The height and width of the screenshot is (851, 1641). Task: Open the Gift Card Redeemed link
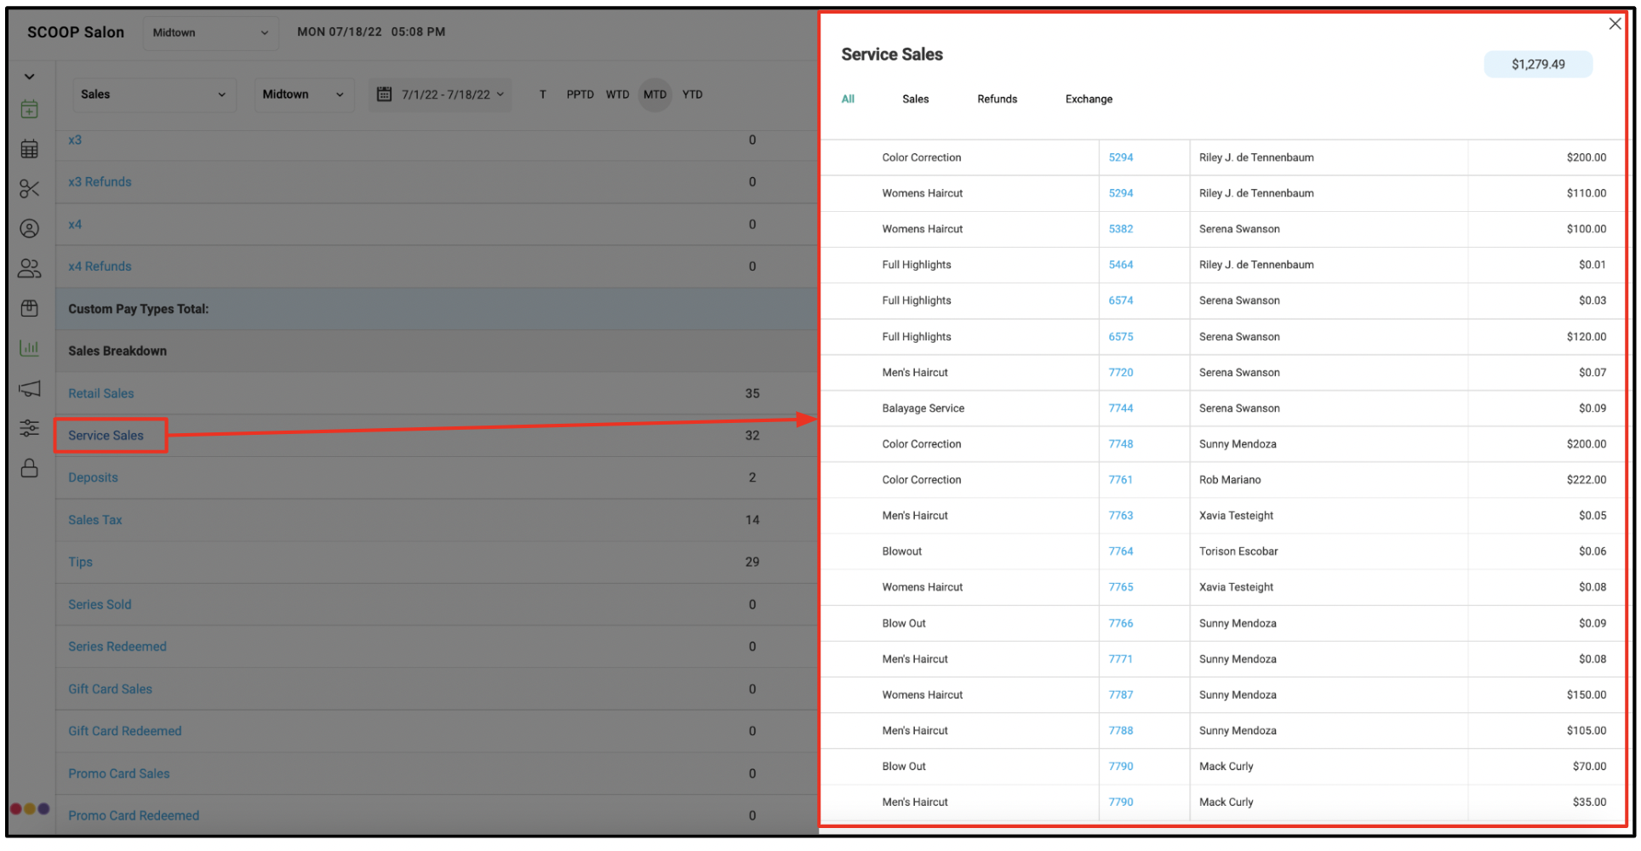[125, 731]
